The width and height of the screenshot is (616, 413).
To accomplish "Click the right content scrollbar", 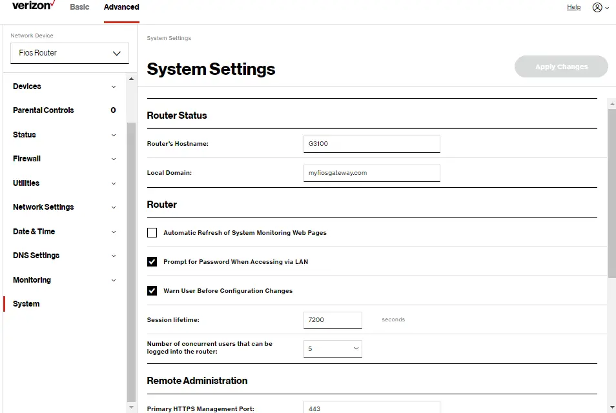I will (x=611, y=194).
